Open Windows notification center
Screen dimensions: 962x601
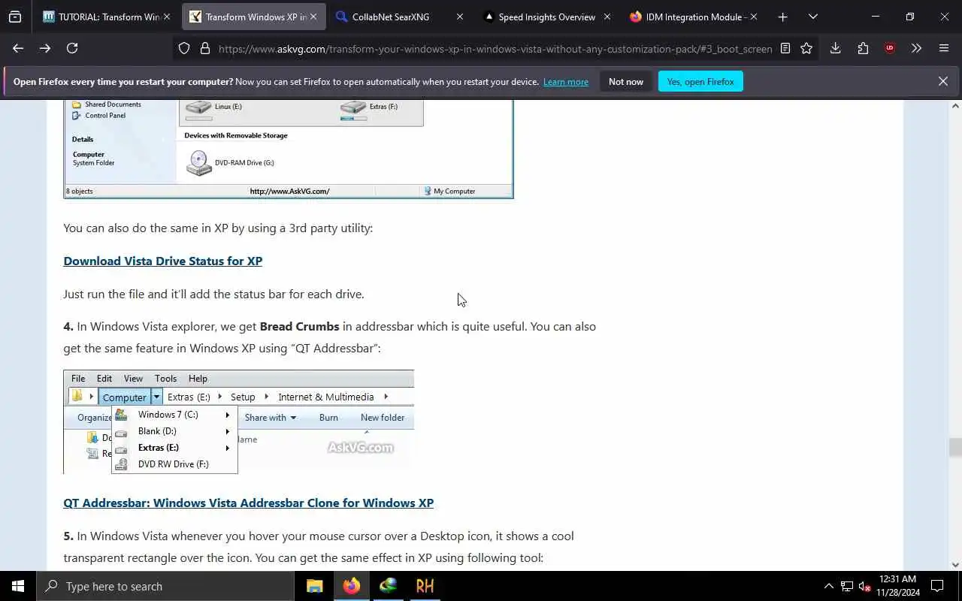tap(937, 586)
